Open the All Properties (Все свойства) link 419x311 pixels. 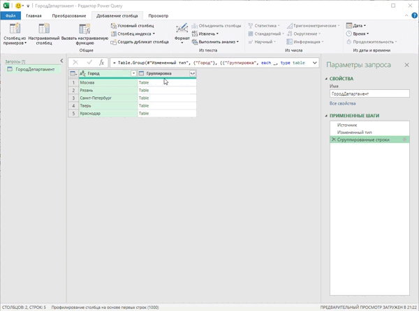(343, 103)
